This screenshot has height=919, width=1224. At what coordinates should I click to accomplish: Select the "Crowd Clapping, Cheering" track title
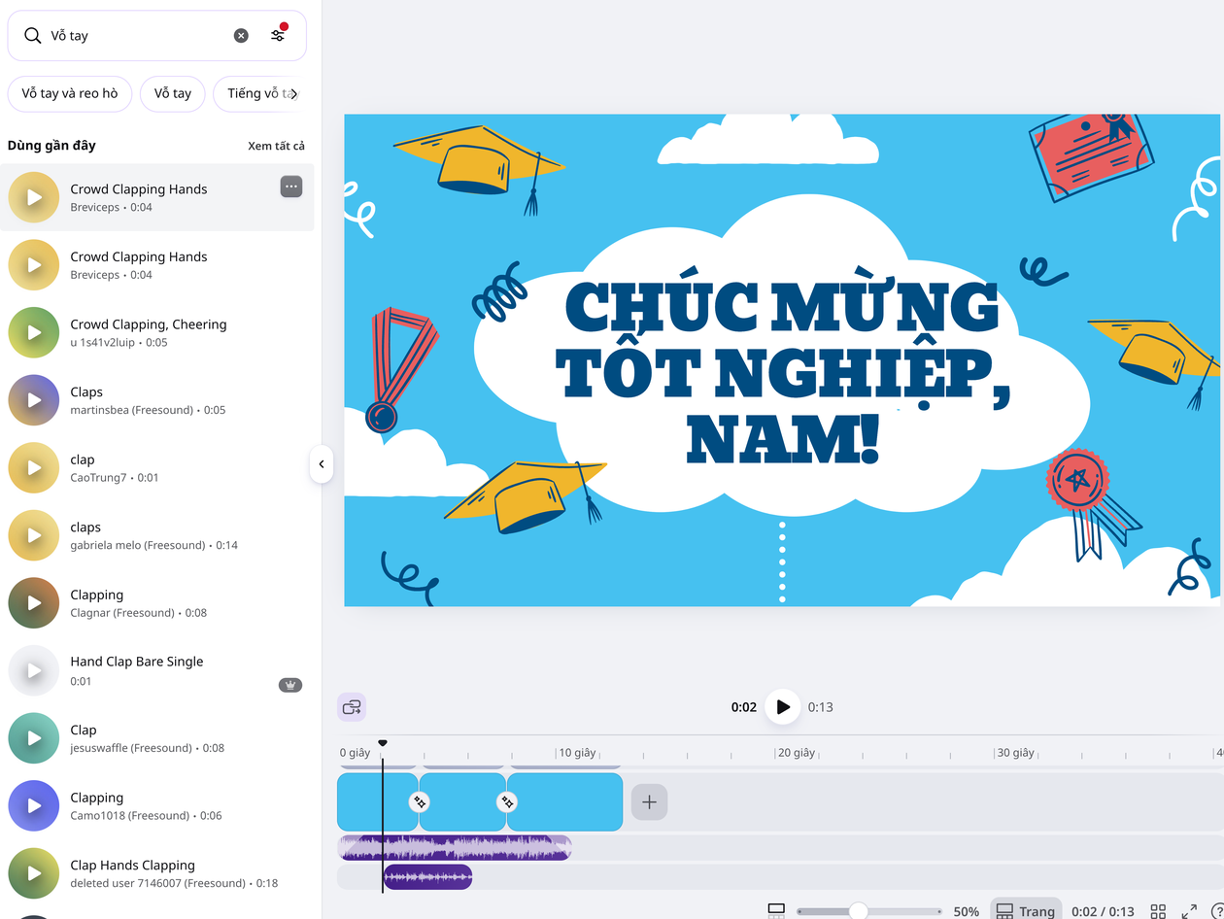pos(149,324)
